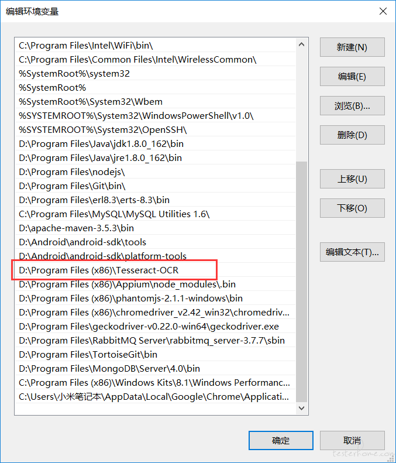Click the path list scrollbar thumb
This screenshot has height=463, width=396.
click(x=301, y=282)
